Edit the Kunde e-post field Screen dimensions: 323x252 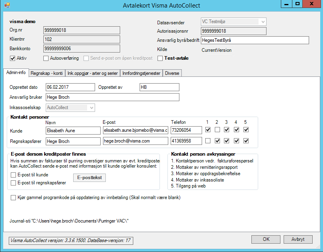point(136,130)
